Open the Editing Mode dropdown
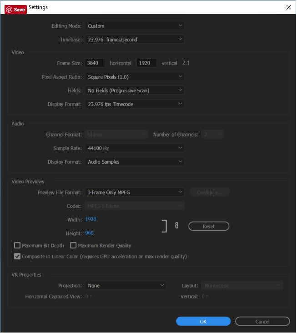297x333 pixels. 135,26
